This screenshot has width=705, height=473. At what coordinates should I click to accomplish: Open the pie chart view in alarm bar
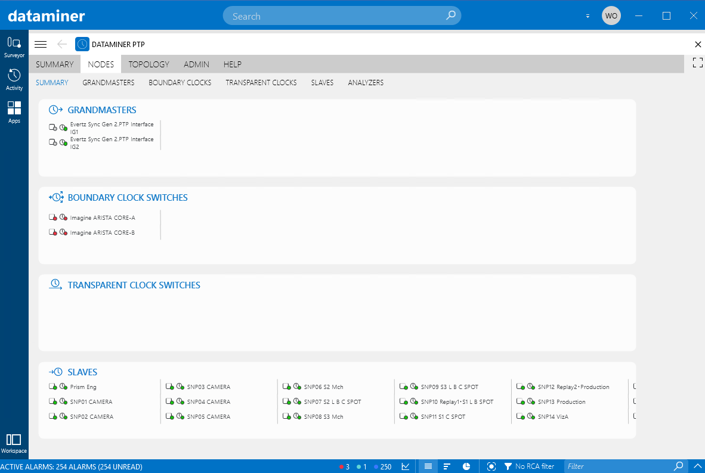pyautogui.click(x=466, y=466)
